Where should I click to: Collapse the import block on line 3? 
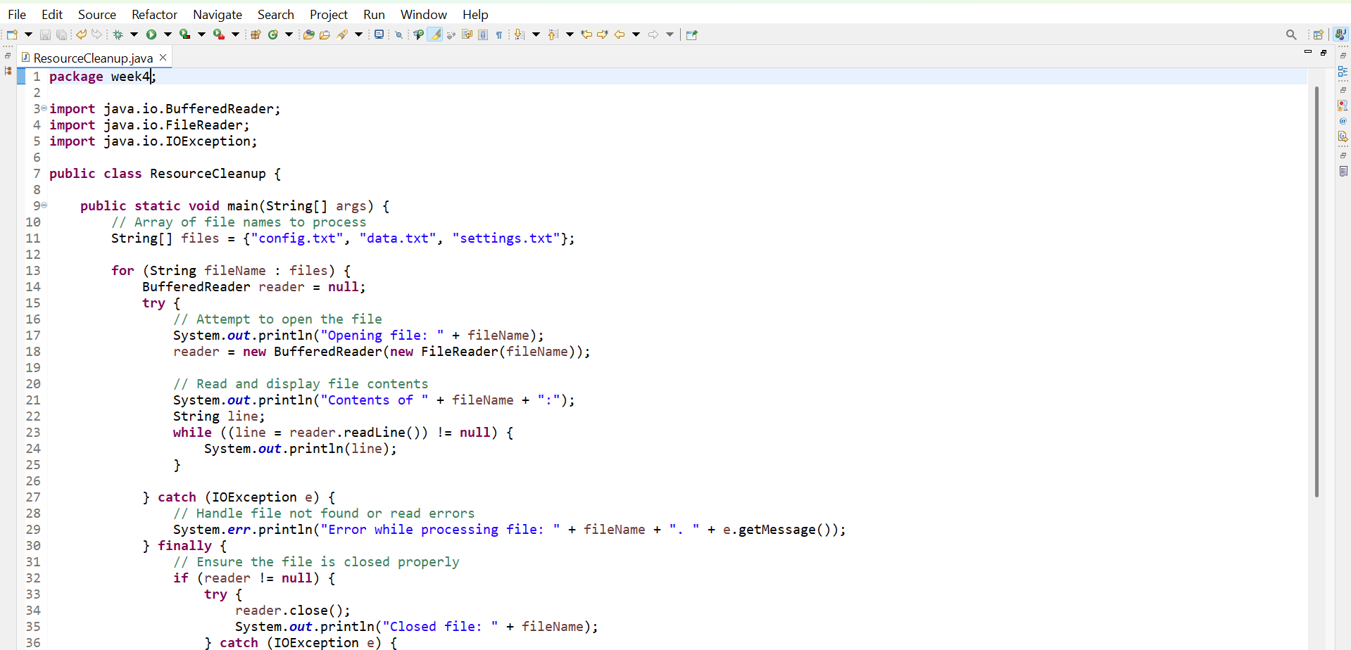click(44, 108)
